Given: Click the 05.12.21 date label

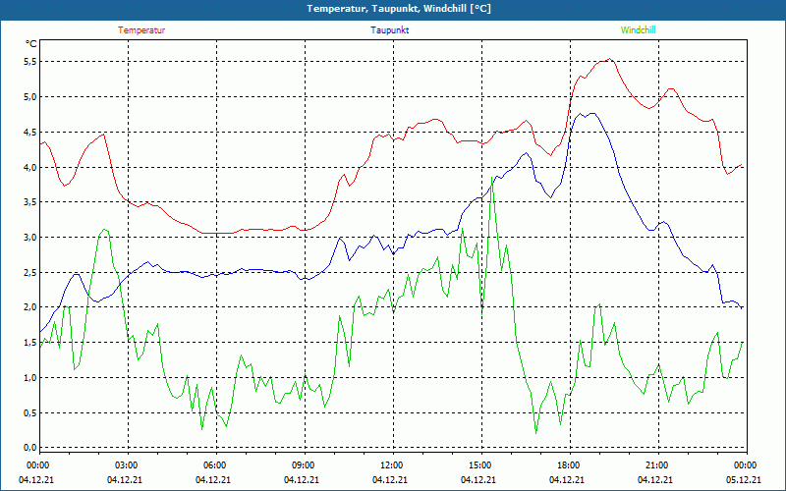Looking at the screenshot, I should 744,480.
